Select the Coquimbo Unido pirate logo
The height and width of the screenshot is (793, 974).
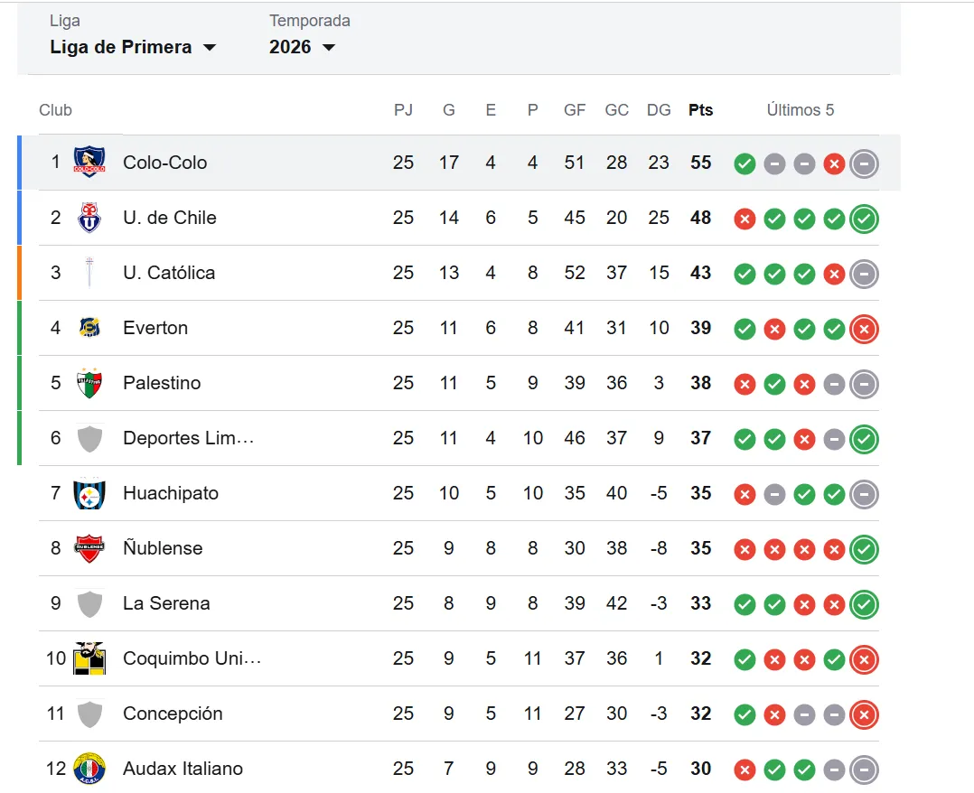click(89, 658)
